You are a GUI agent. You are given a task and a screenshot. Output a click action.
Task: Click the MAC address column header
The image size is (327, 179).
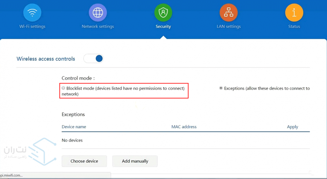point(184,127)
